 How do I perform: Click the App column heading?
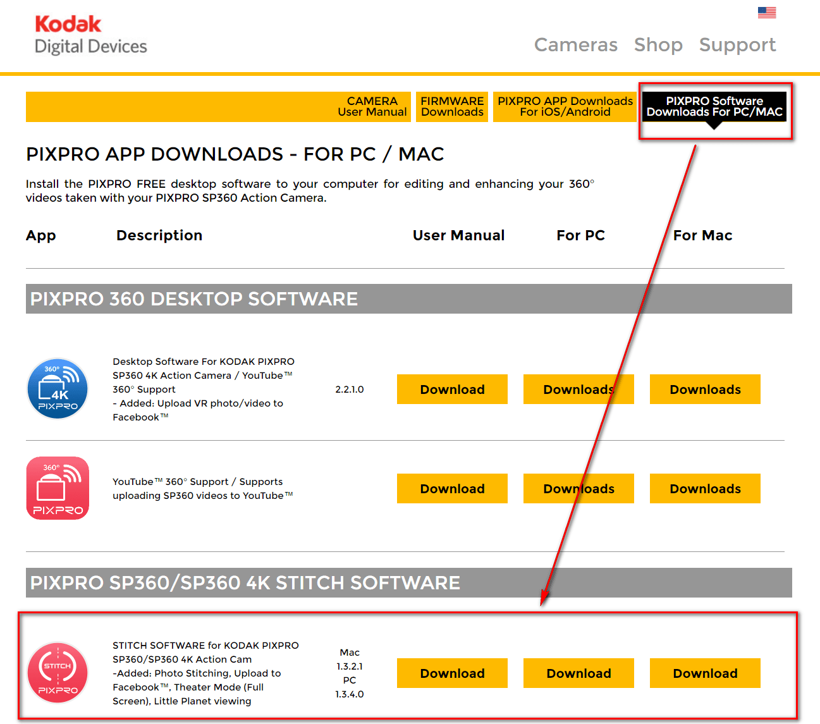40,236
